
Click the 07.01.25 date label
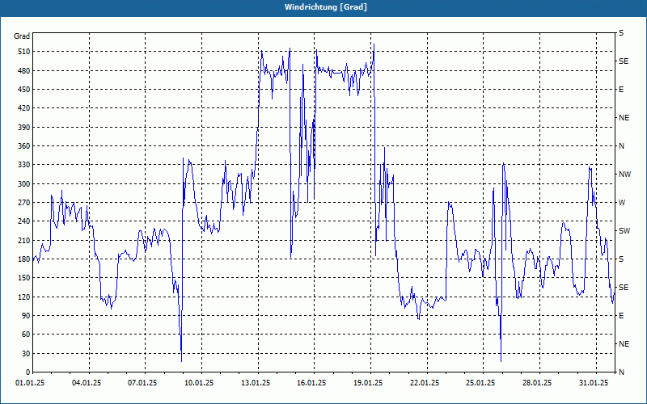[x=142, y=383]
